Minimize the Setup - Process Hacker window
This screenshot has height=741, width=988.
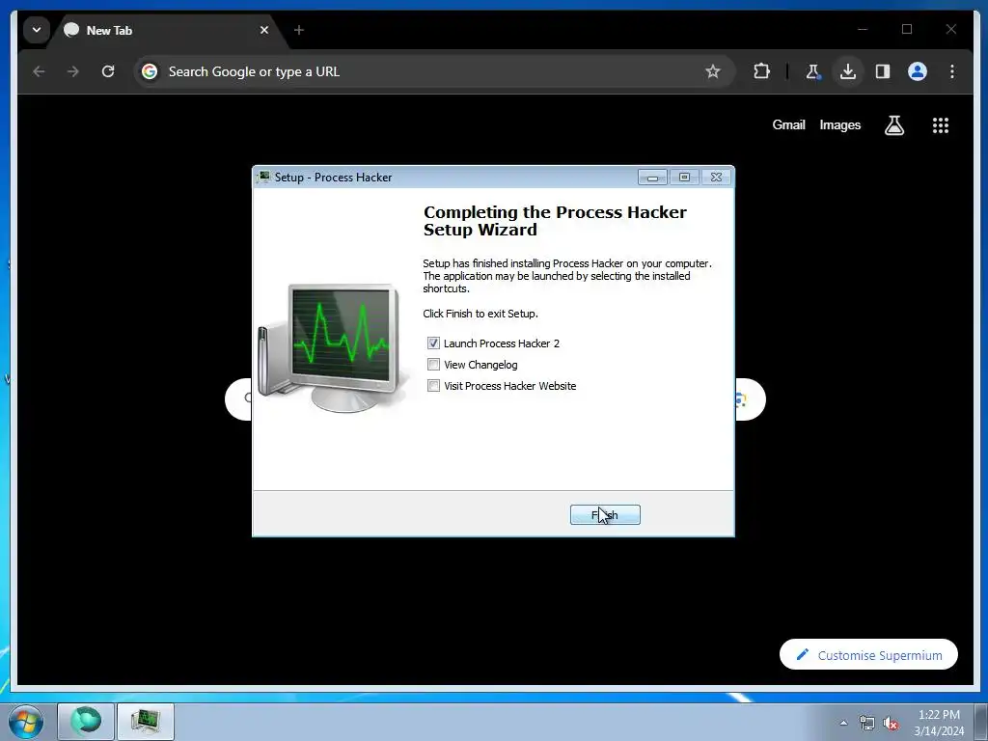[652, 178]
